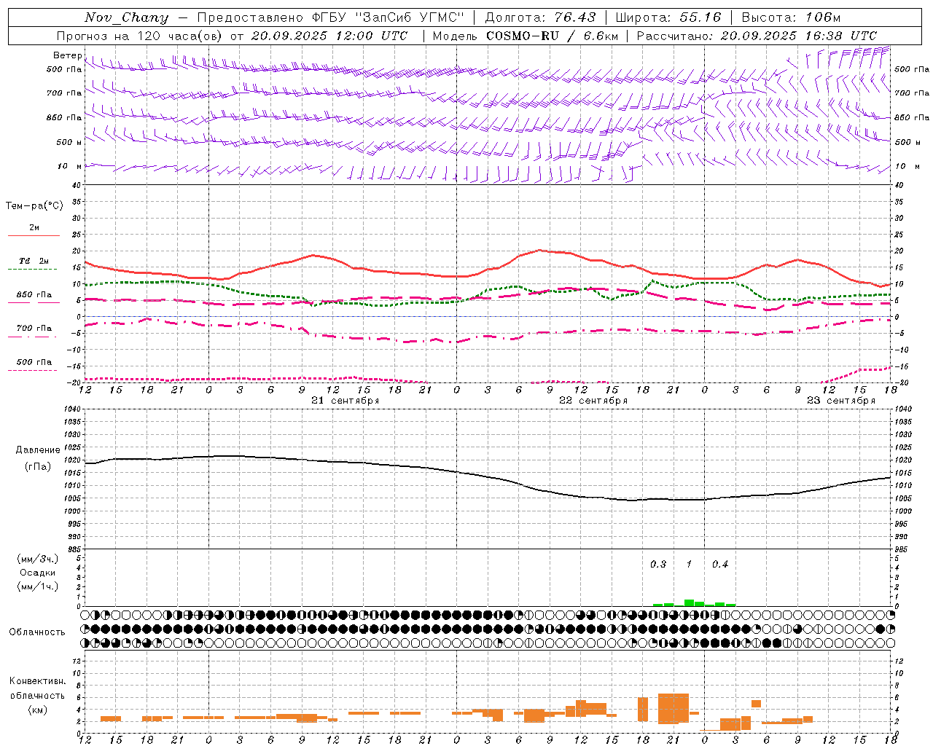The width and height of the screenshot is (933, 746).
Task: Click the "22 сентября" date label
Action: coord(593,401)
